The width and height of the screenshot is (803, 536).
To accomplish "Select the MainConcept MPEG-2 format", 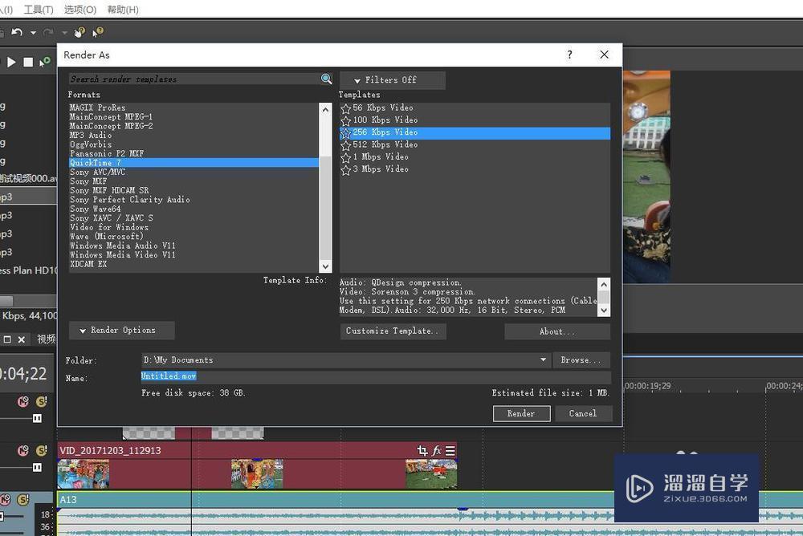I will pyautogui.click(x=194, y=126).
